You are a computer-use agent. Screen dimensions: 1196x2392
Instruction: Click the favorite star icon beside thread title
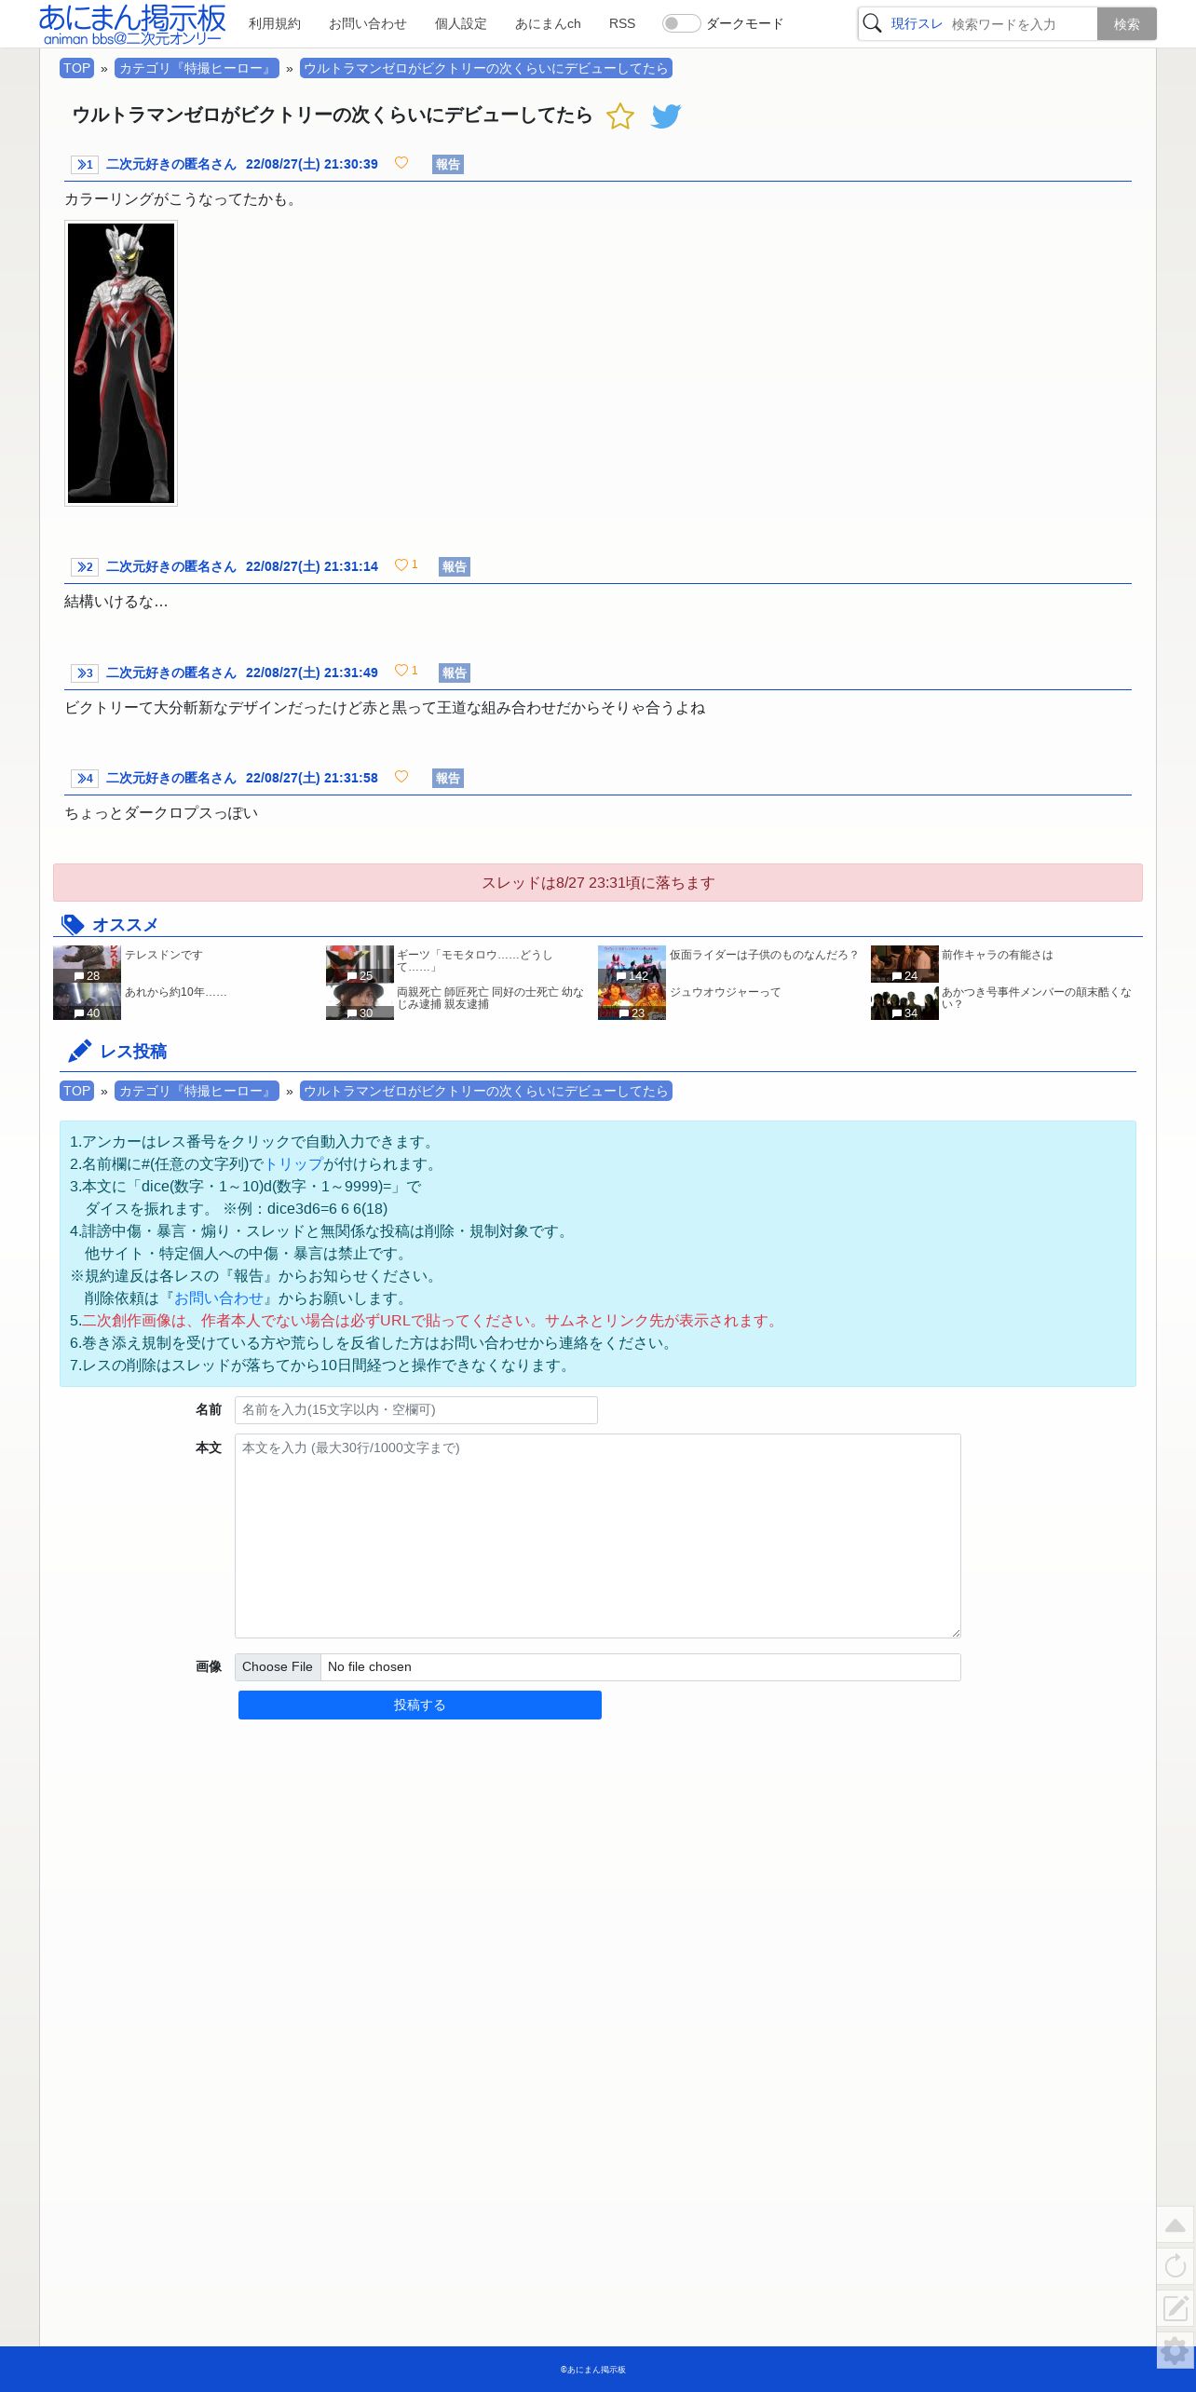click(619, 116)
